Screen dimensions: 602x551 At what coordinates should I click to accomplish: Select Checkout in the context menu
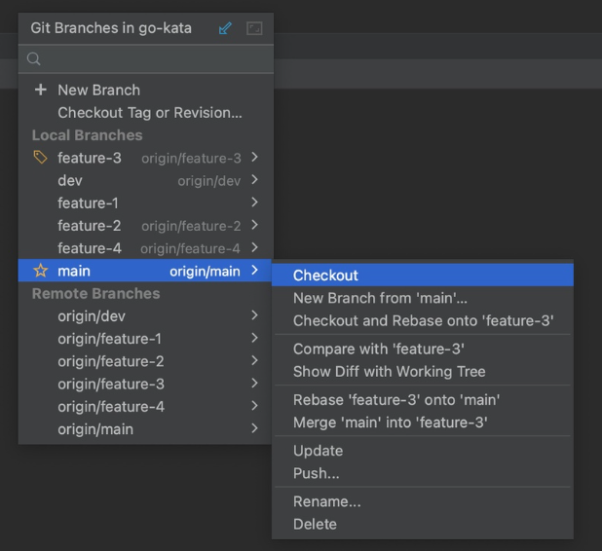pyautogui.click(x=325, y=275)
